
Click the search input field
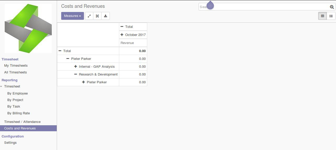pyautogui.click(x=264, y=7)
